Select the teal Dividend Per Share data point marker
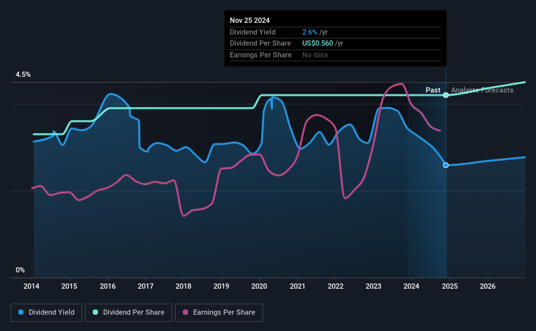 [446, 95]
